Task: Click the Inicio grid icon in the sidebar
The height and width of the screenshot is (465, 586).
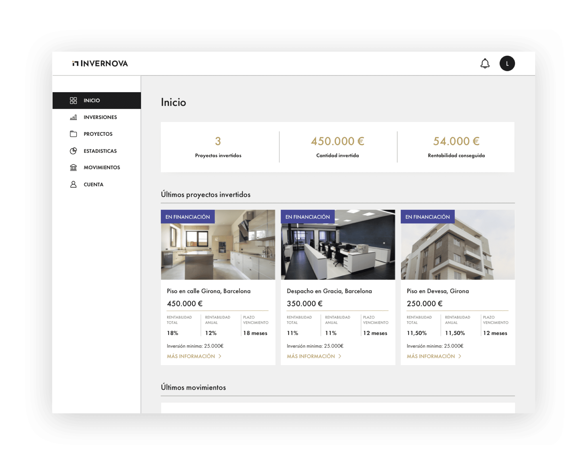Action: [73, 100]
